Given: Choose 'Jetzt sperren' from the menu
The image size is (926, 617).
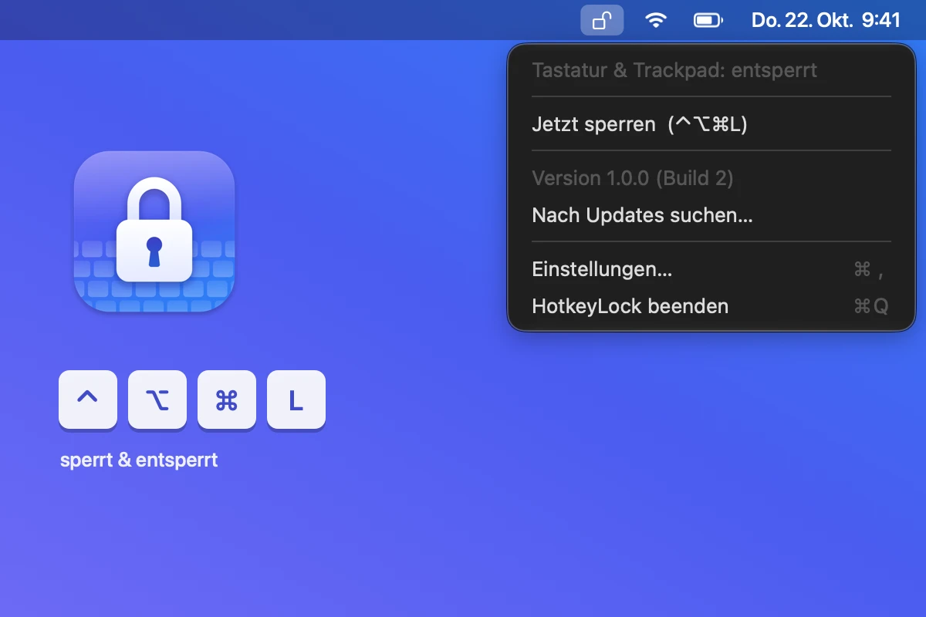Looking at the screenshot, I should (711, 124).
